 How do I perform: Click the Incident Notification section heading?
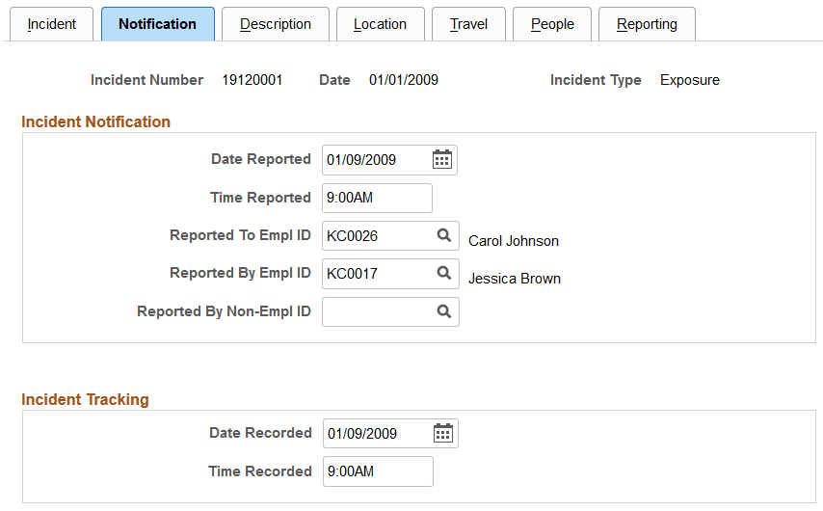tap(95, 121)
